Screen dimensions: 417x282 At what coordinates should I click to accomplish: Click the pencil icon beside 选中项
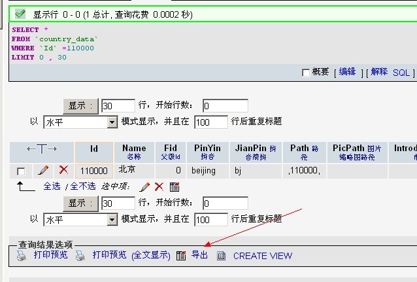click(144, 186)
